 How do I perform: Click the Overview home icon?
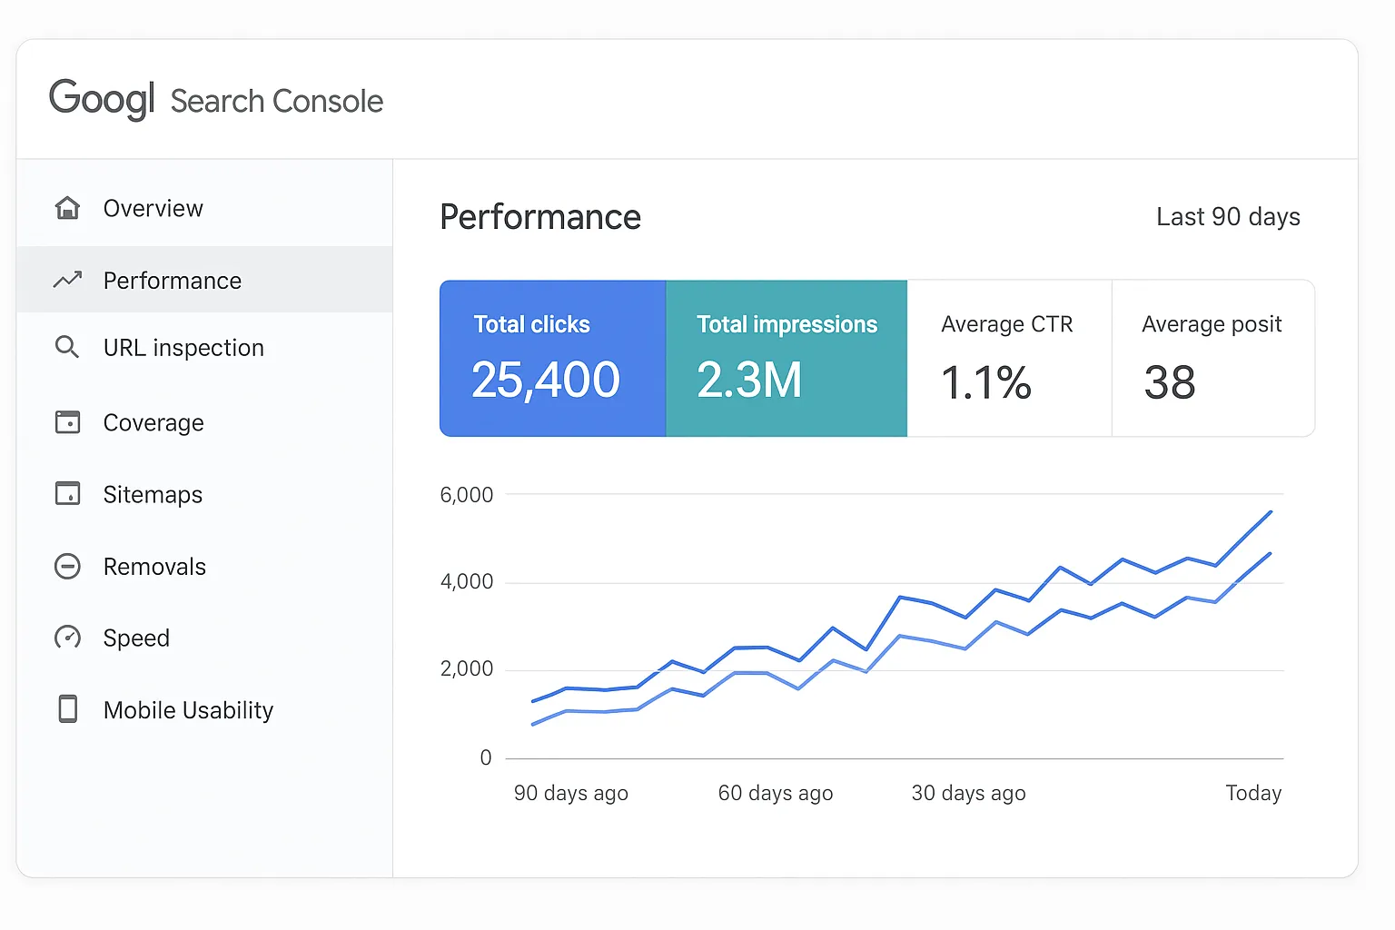click(x=67, y=207)
